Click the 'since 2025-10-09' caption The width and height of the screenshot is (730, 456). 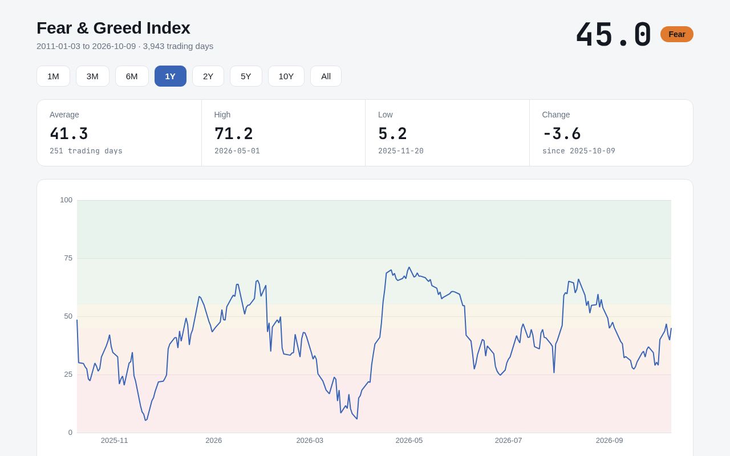click(x=579, y=151)
